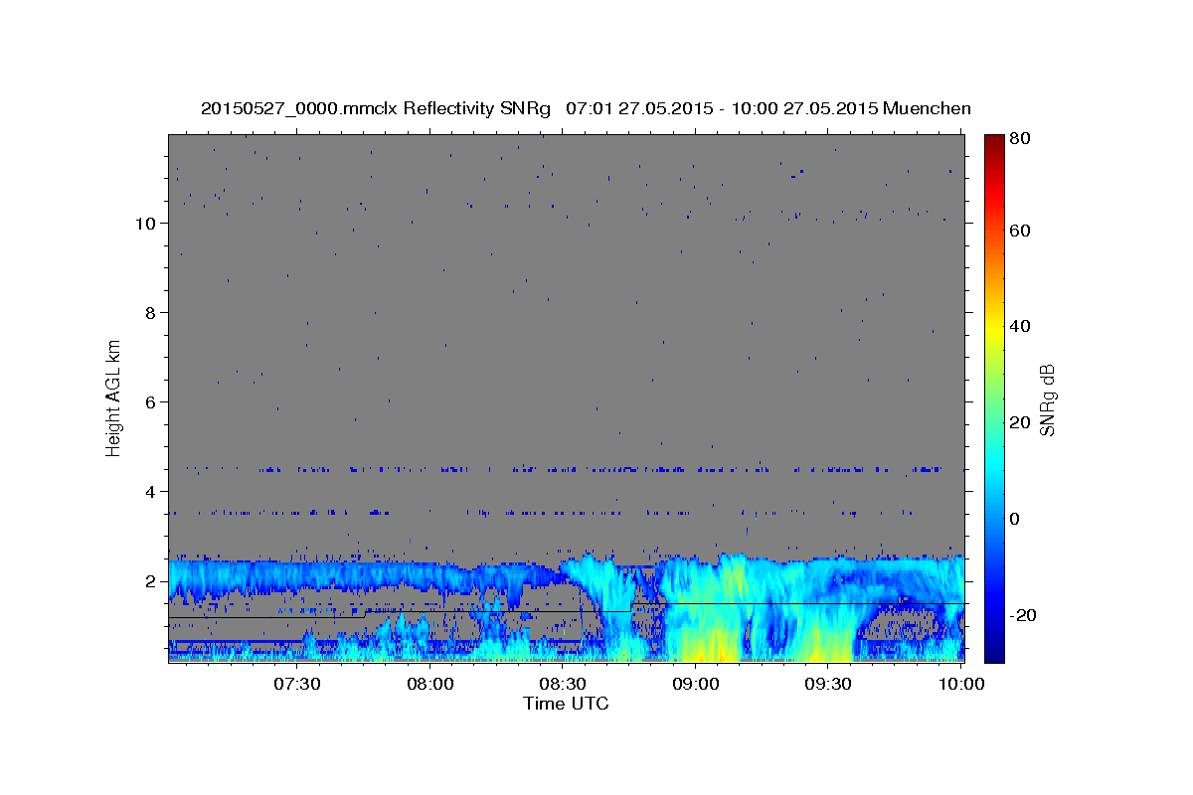Click the 'SNRg dB' colorbar label

tap(1047, 399)
